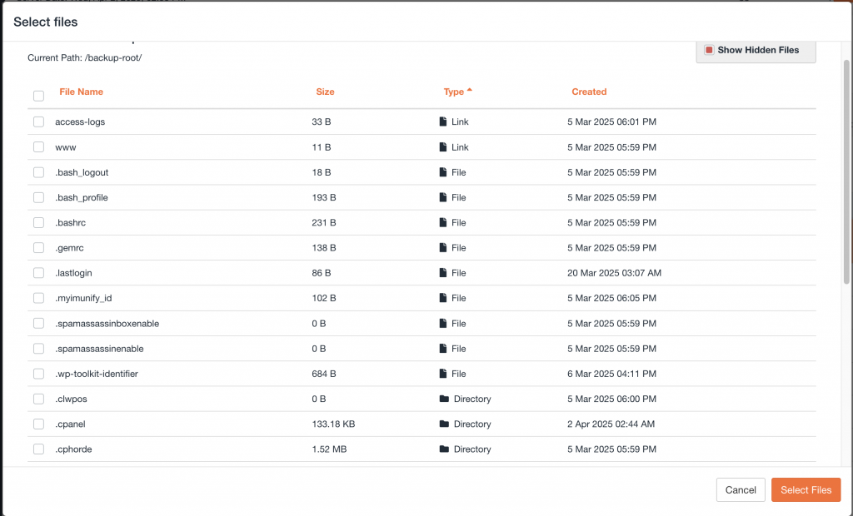Mark the .lastlogin checkbox
The image size is (853, 516).
(38, 273)
